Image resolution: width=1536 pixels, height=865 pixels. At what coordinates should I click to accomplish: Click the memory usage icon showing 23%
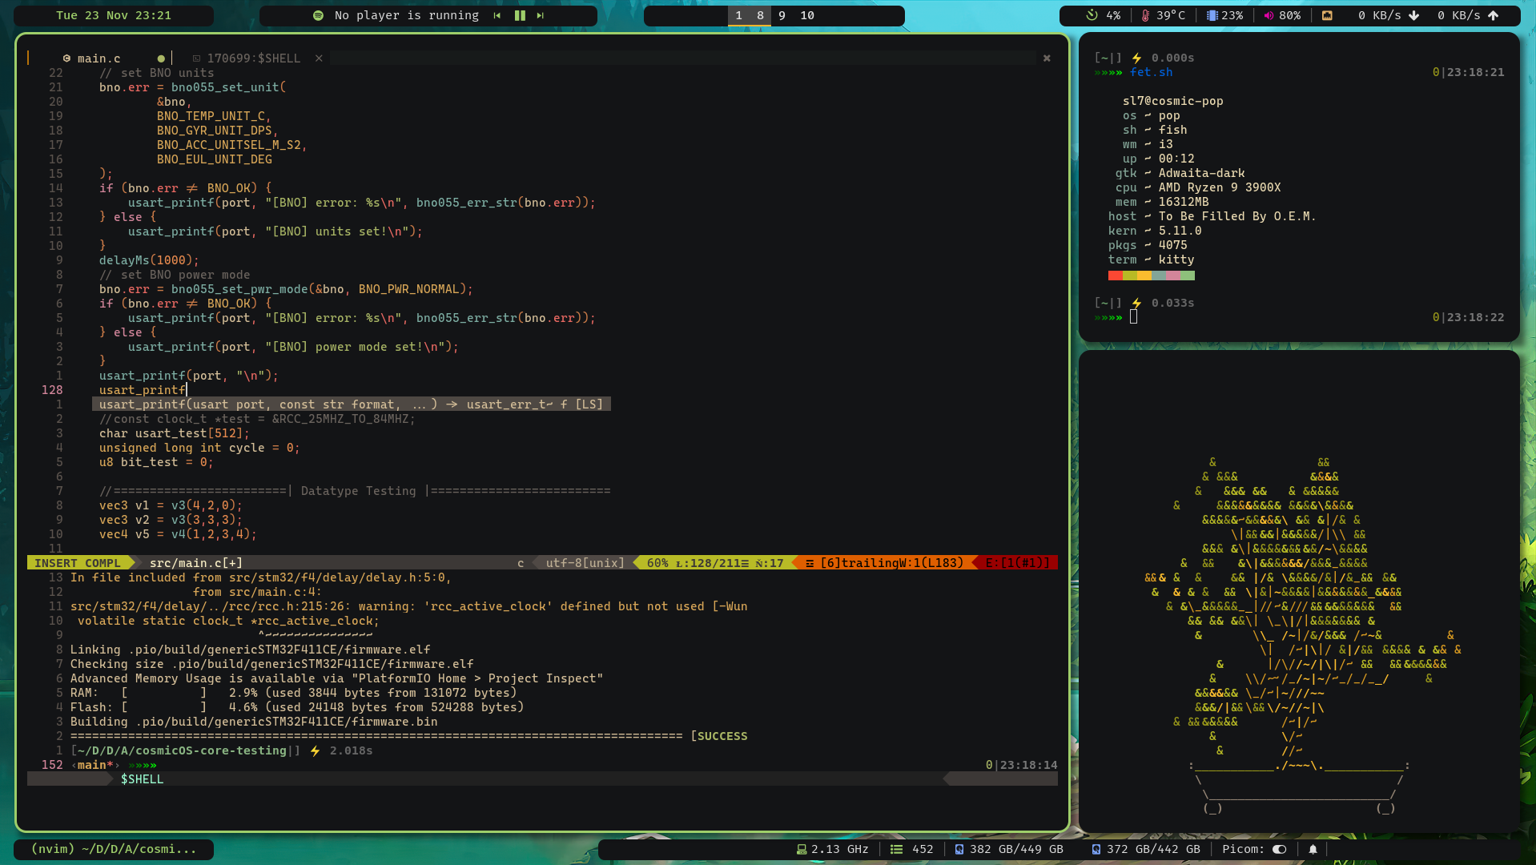point(1212,15)
